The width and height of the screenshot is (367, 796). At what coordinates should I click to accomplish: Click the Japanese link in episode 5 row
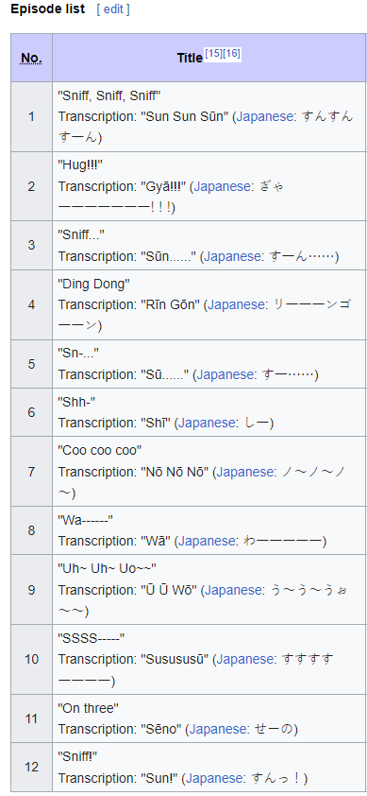(x=225, y=374)
